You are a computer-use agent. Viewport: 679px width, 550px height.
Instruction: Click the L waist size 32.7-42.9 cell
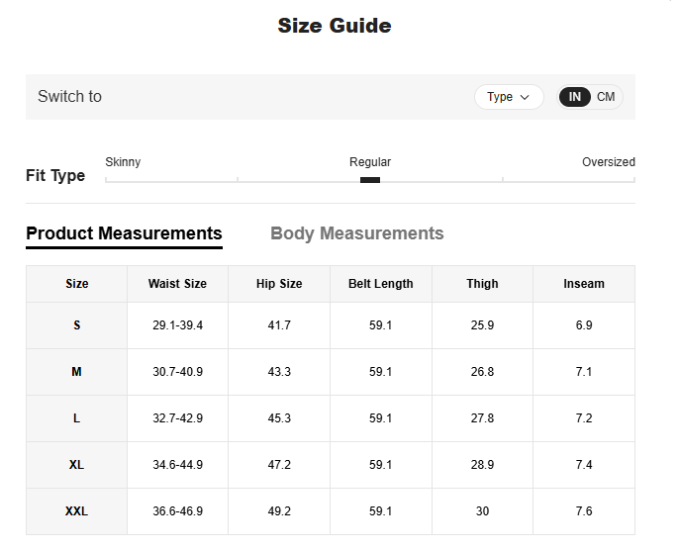tap(177, 418)
